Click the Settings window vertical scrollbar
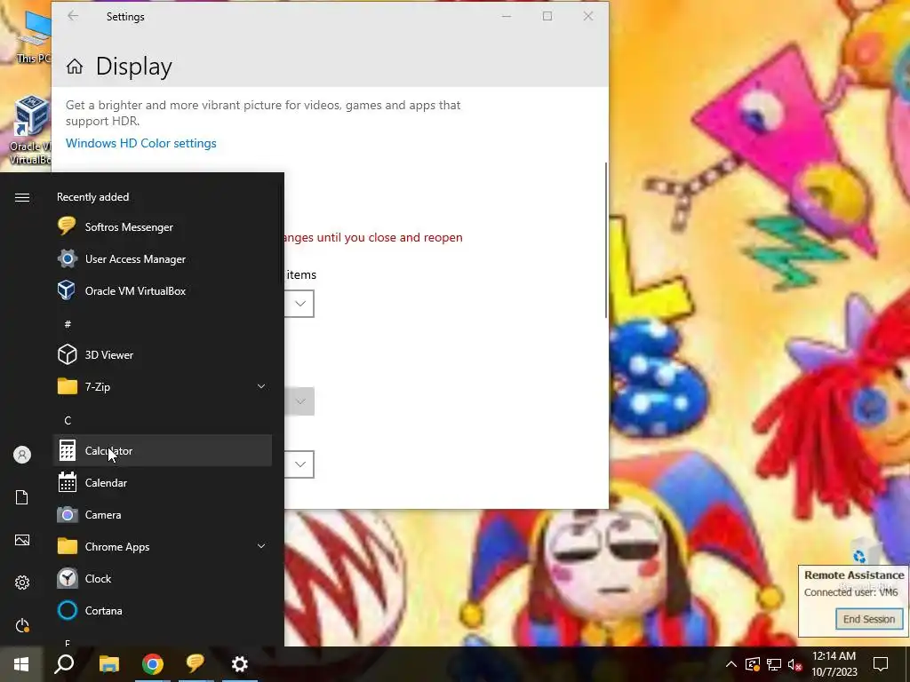910x682 pixels. pos(606,240)
